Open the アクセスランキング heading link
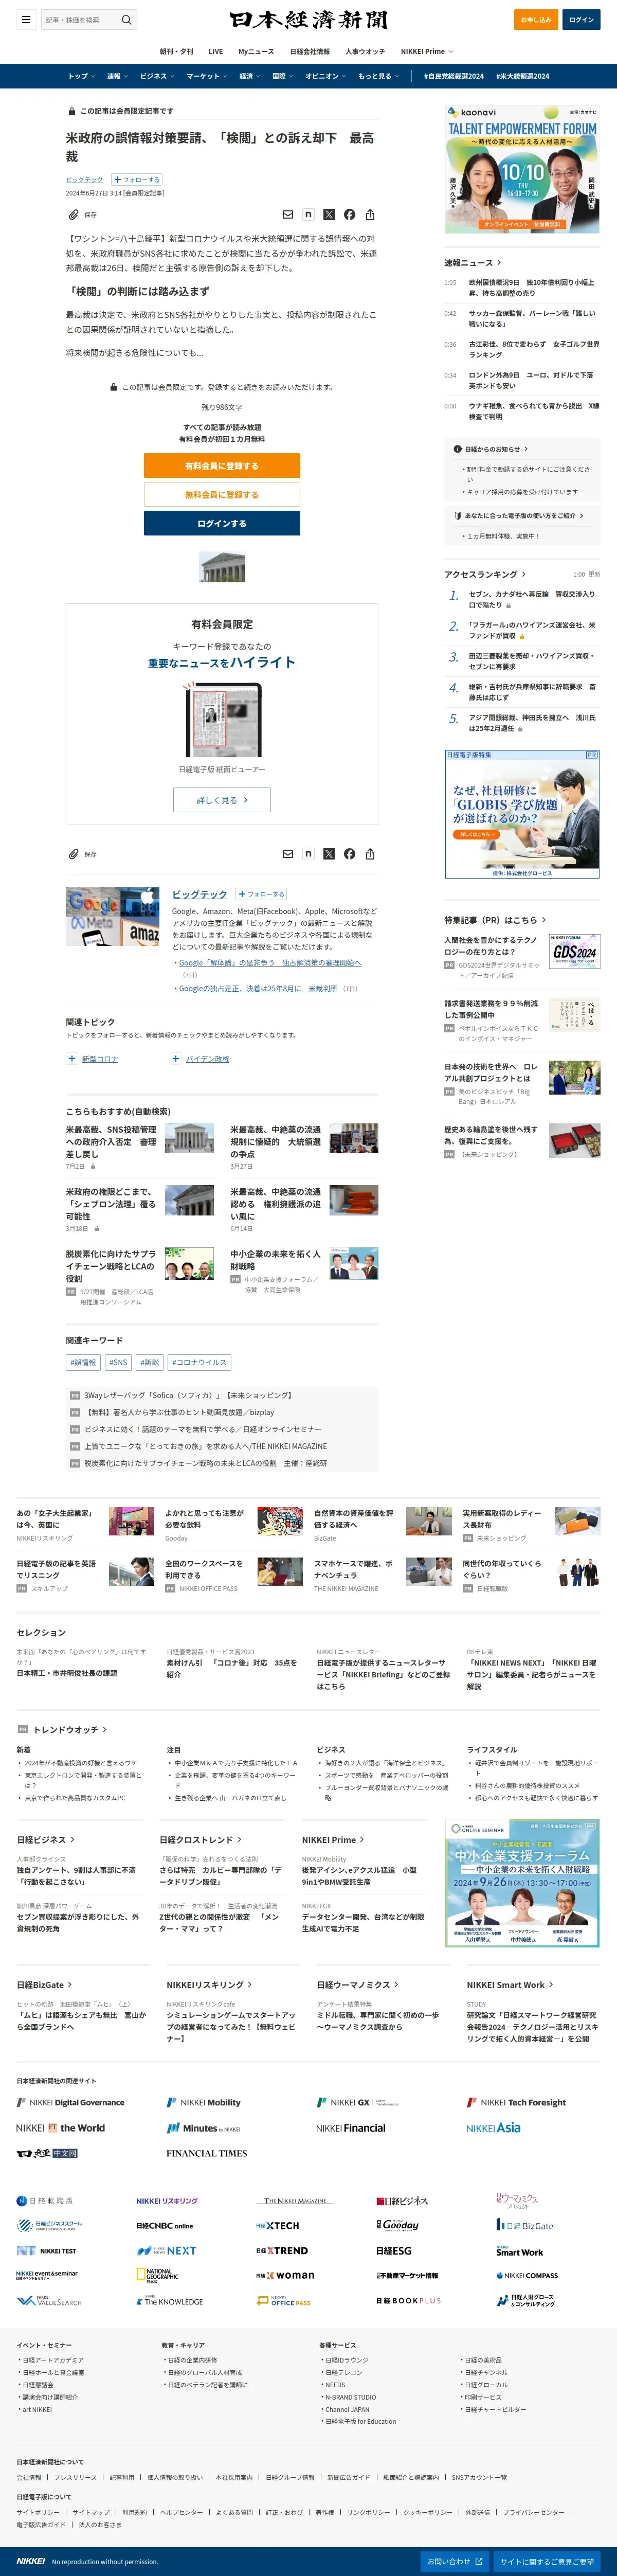 point(485,574)
